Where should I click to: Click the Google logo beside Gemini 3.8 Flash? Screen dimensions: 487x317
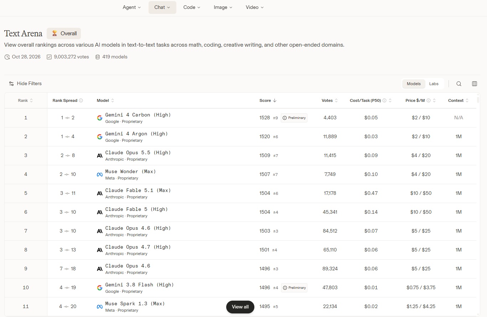click(x=100, y=288)
